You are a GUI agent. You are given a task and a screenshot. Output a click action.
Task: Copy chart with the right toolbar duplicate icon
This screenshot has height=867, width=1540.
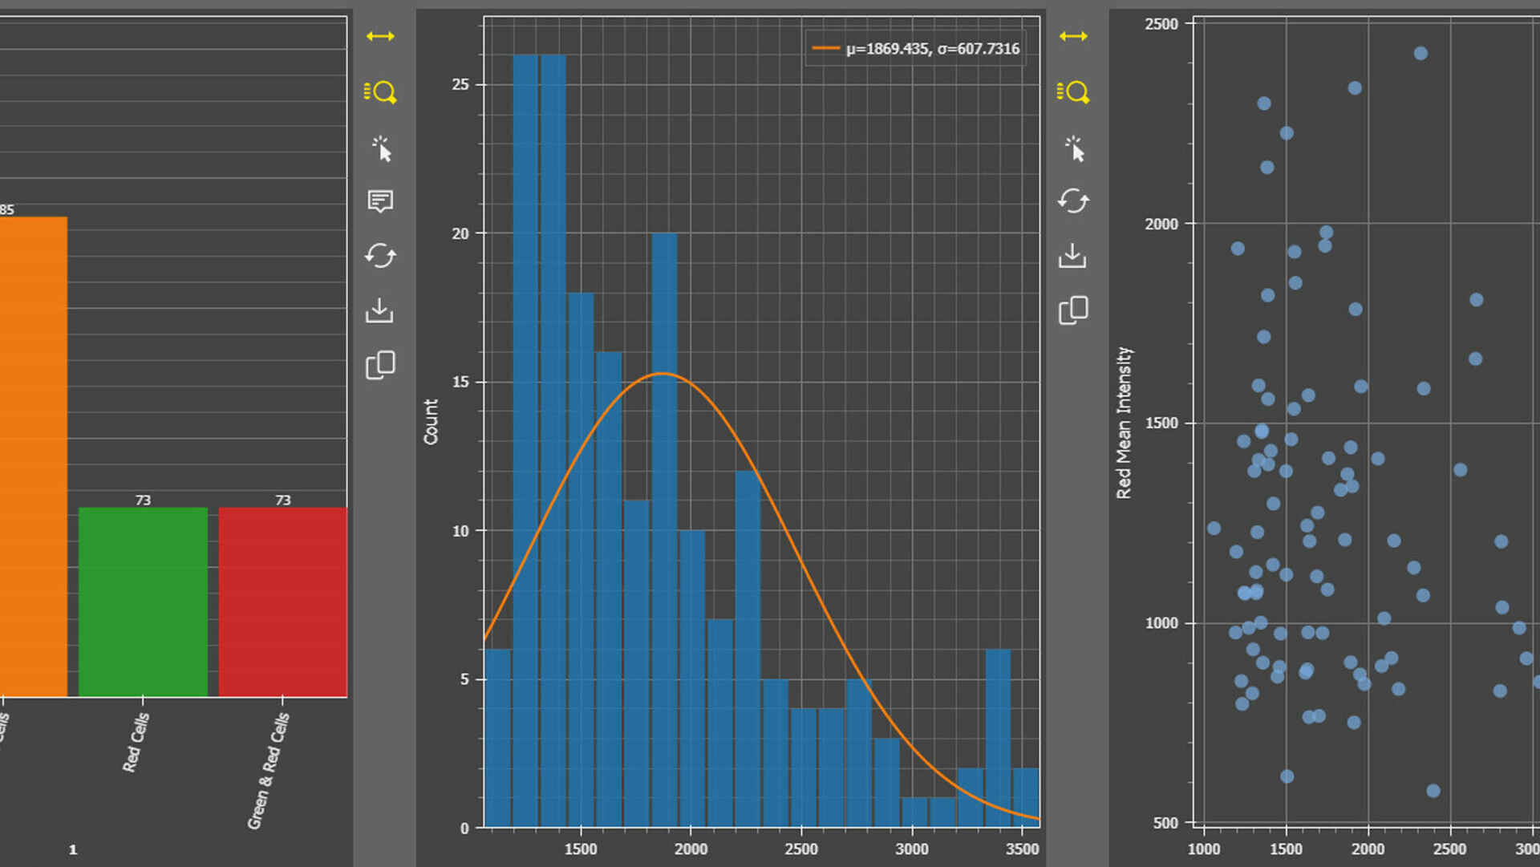click(1073, 310)
